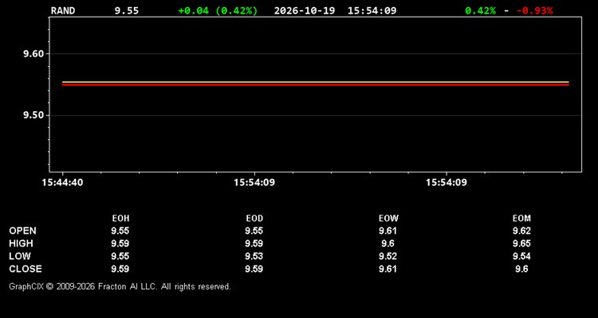
Task: Select the EOD OPEN value 9.55
Action: point(254,231)
